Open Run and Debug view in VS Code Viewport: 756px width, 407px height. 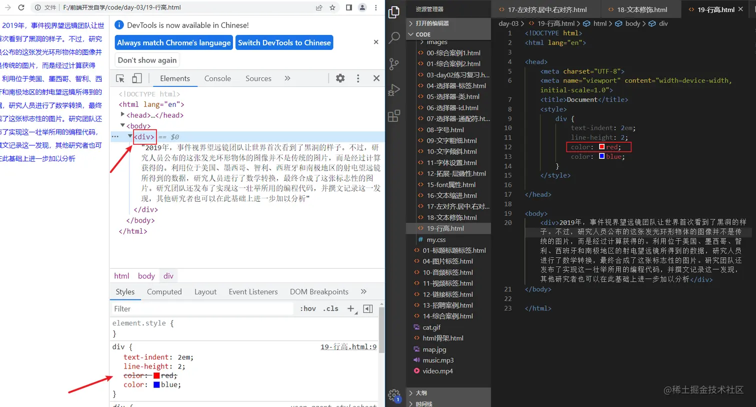tap(394, 90)
